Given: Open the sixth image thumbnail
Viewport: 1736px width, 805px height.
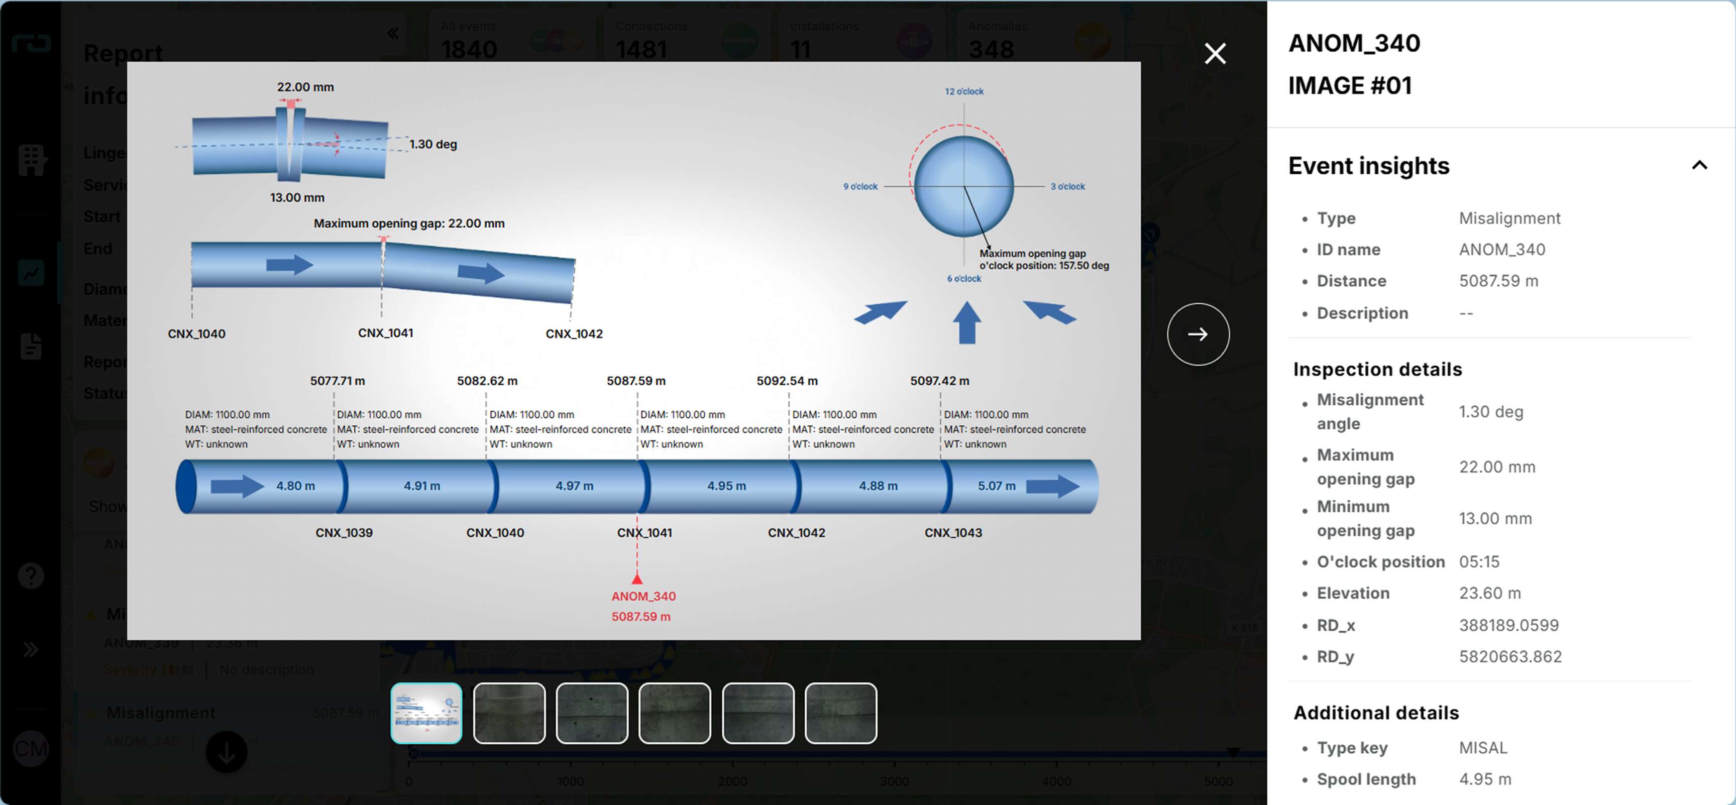Looking at the screenshot, I should [841, 713].
